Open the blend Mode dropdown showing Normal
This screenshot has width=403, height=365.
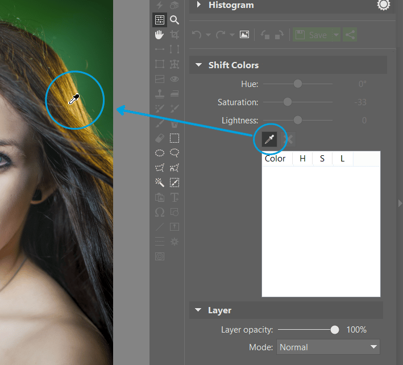point(328,347)
